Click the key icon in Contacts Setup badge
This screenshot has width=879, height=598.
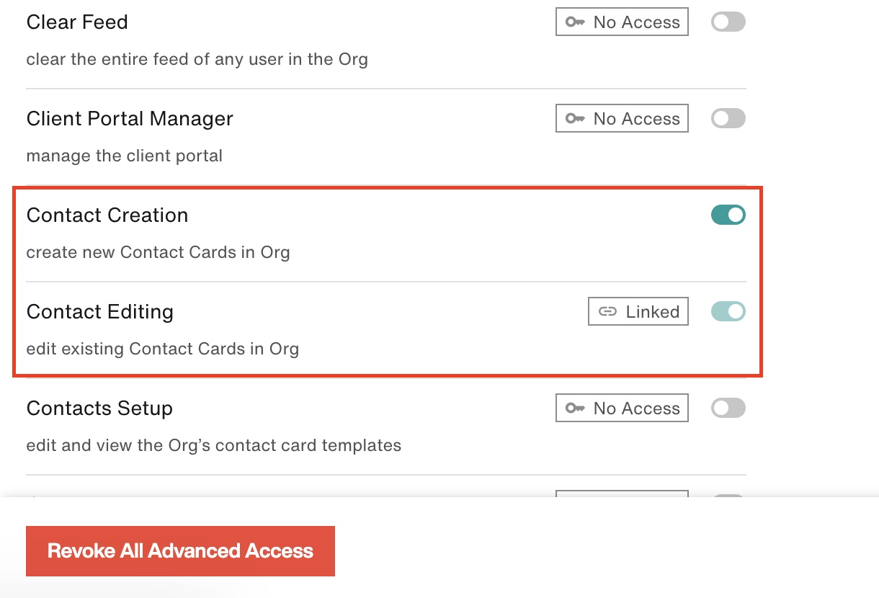coord(574,408)
